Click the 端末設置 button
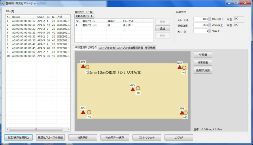The width and height of the screenshot is (253, 145). (203, 63)
